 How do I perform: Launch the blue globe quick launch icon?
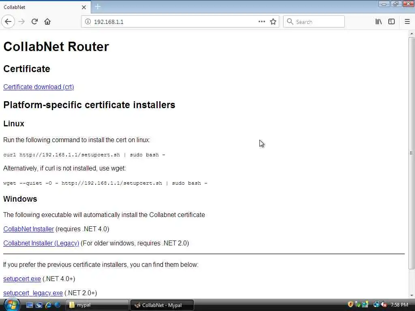(58, 305)
